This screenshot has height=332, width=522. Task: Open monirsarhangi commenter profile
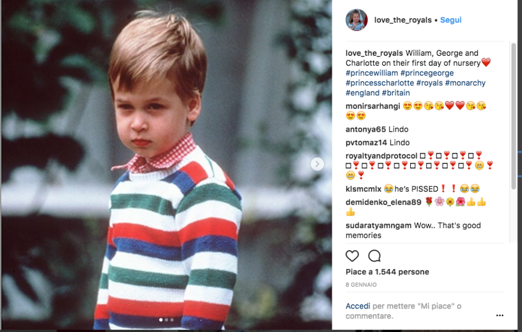tap(373, 106)
